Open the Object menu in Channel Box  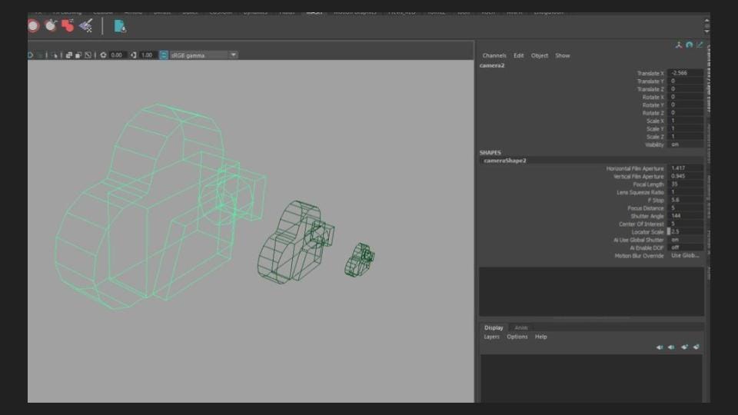pyautogui.click(x=540, y=55)
